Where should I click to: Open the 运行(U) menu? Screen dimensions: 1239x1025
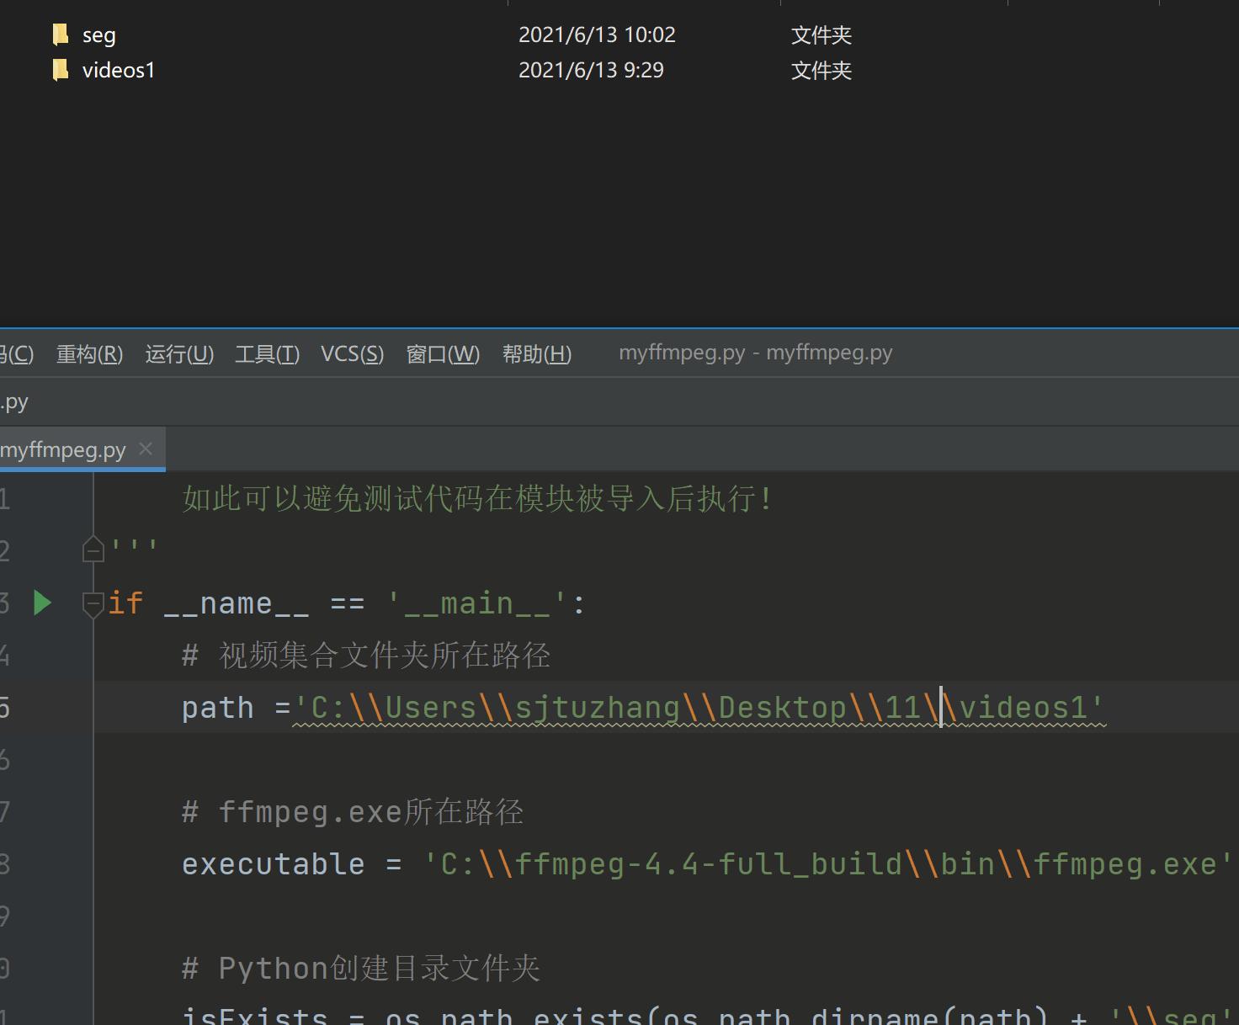tap(178, 353)
